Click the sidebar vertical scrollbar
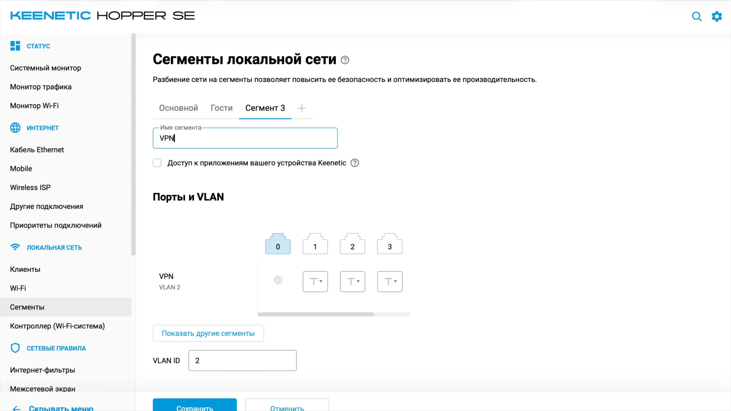This screenshot has height=411, width=731. (x=133, y=144)
